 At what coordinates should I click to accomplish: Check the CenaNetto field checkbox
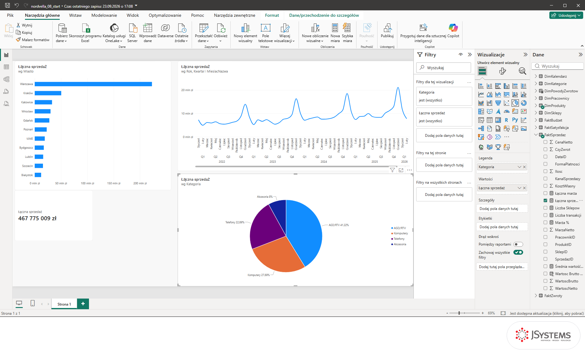click(x=545, y=142)
